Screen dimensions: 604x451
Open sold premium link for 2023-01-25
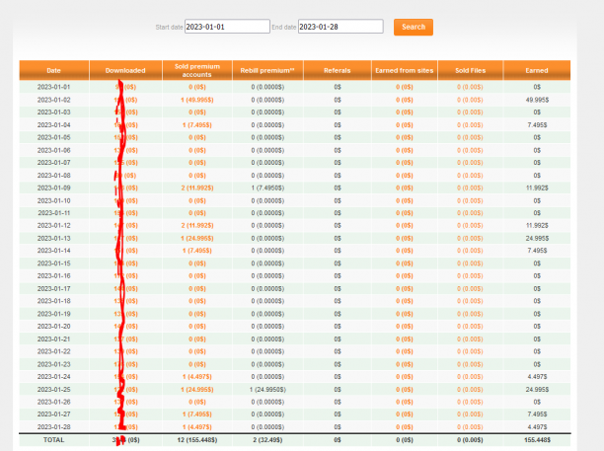tap(197, 390)
